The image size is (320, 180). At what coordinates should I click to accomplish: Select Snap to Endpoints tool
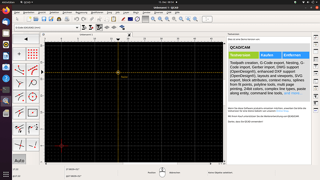click(19, 70)
